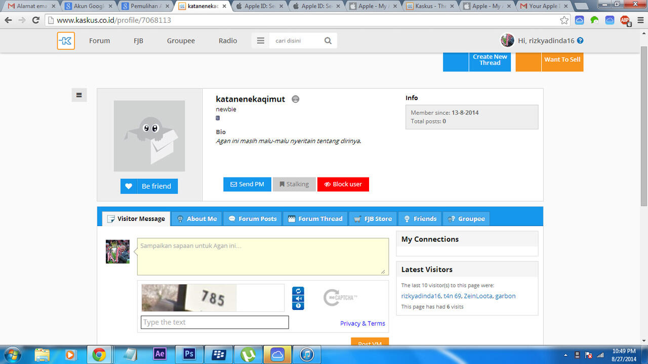Open File Explorer from taskbar
Image resolution: width=648 pixels, height=364 pixels.
[42, 354]
